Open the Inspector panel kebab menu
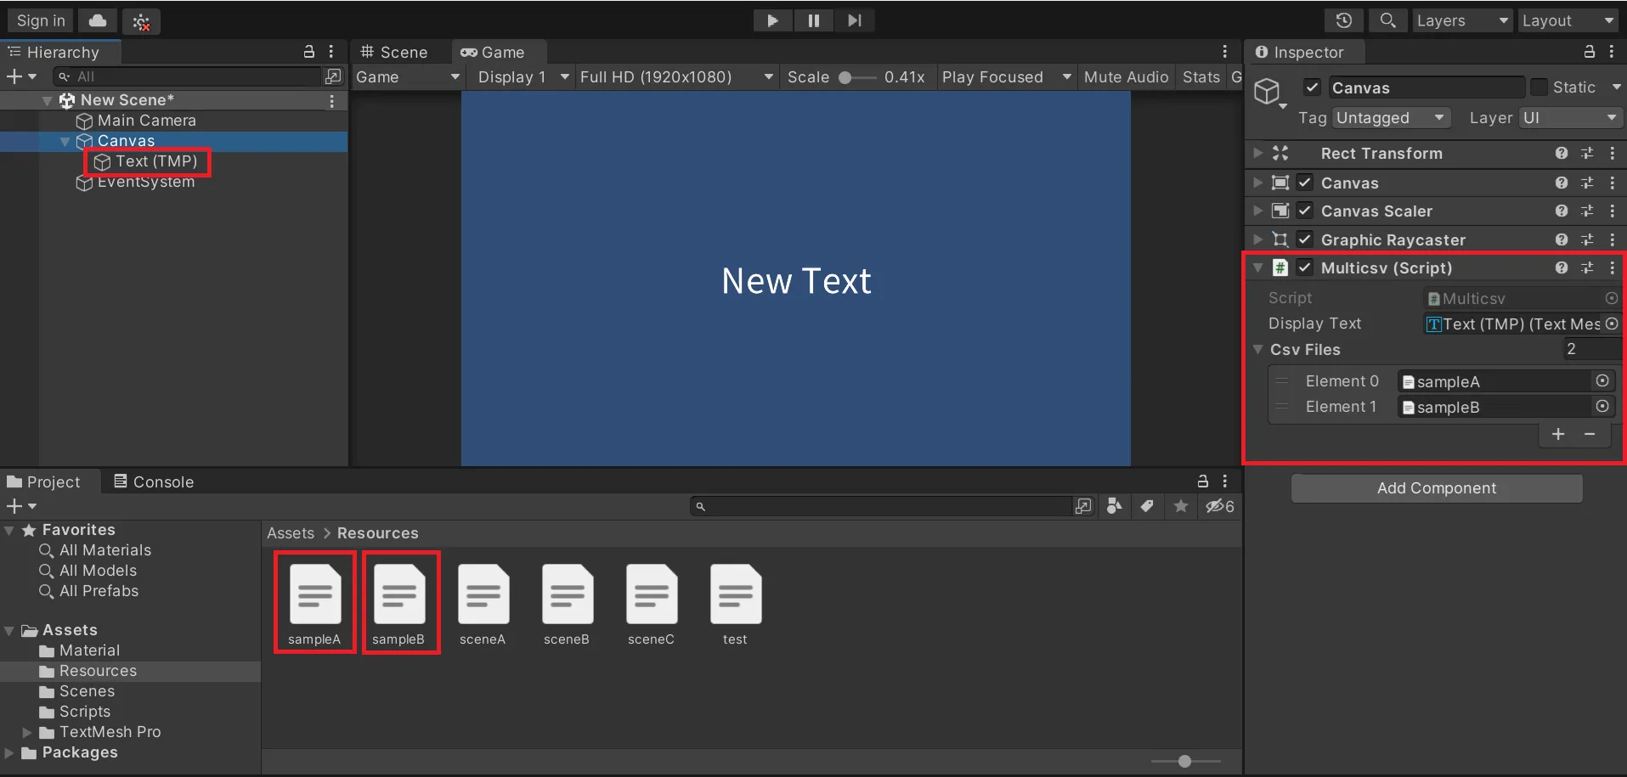Viewport: 1627px width, 777px height. pos(1611,52)
